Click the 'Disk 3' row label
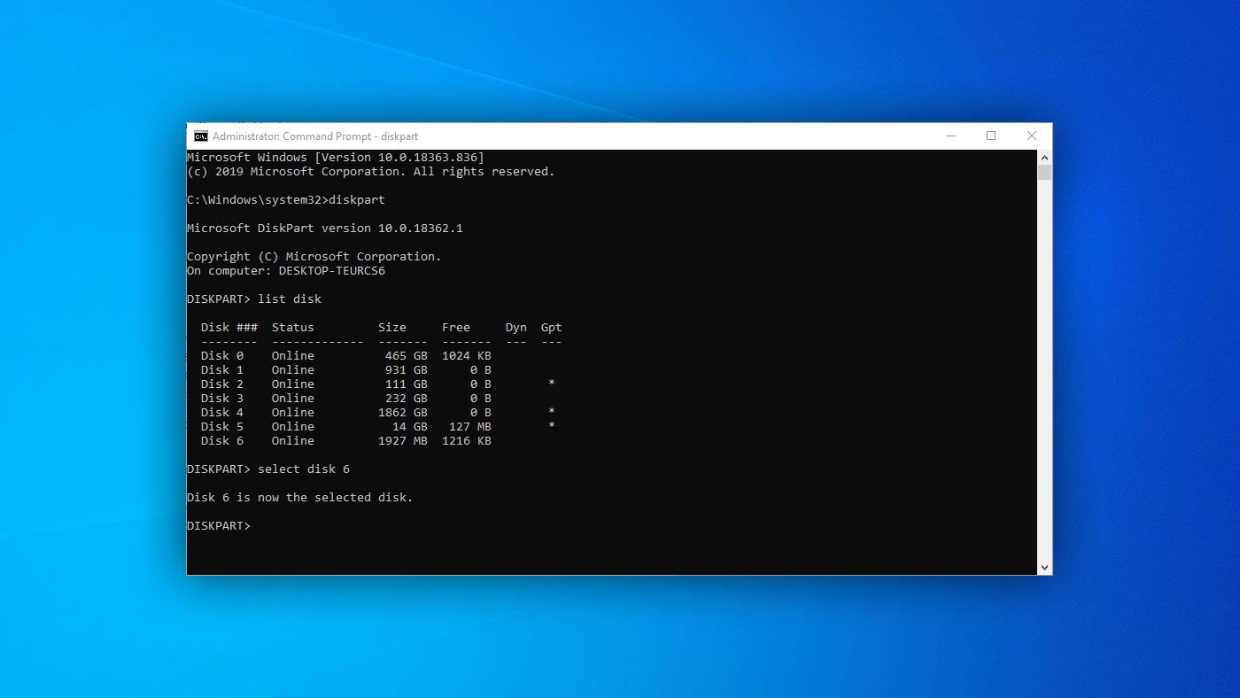This screenshot has height=698, width=1240. [x=222, y=398]
